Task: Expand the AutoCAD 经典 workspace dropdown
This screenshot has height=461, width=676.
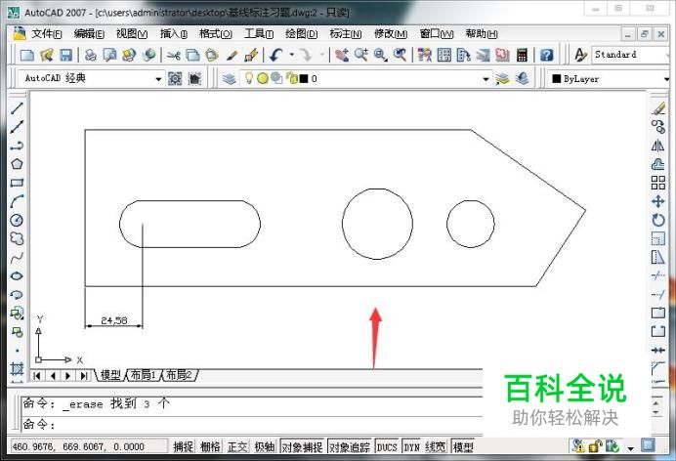Action: [x=158, y=79]
